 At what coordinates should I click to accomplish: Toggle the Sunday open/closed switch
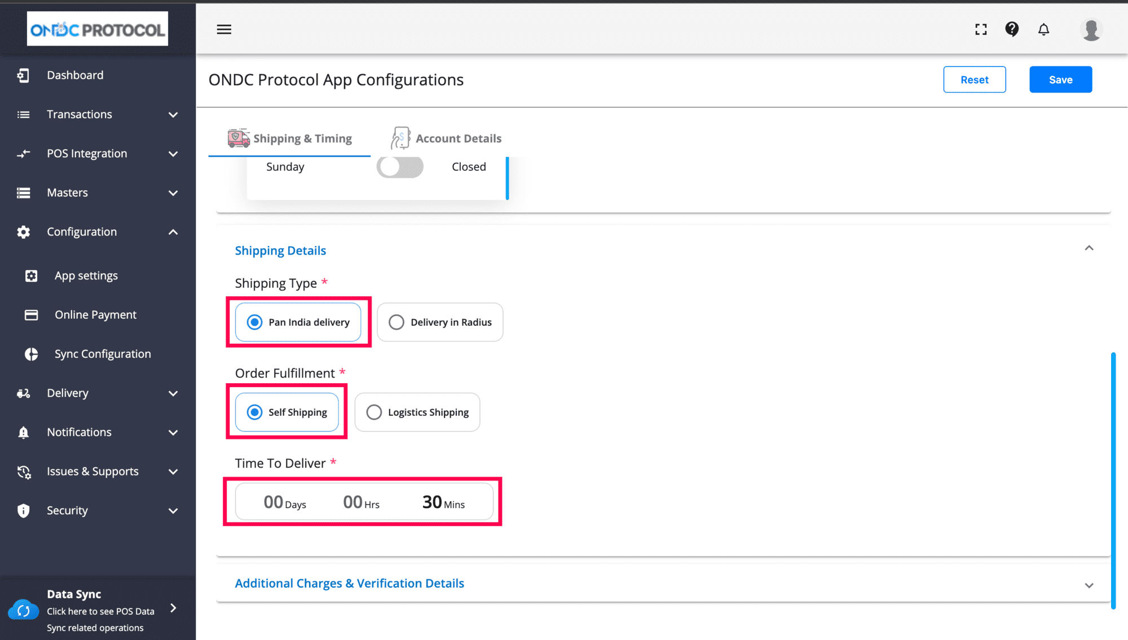[400, 167]
